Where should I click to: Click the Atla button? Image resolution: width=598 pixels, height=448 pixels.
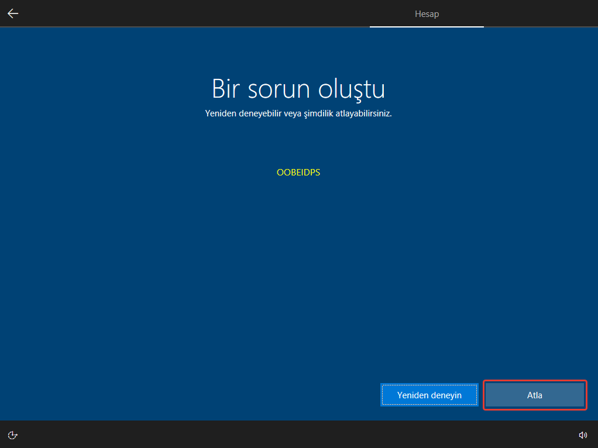(x=534, y=395)
